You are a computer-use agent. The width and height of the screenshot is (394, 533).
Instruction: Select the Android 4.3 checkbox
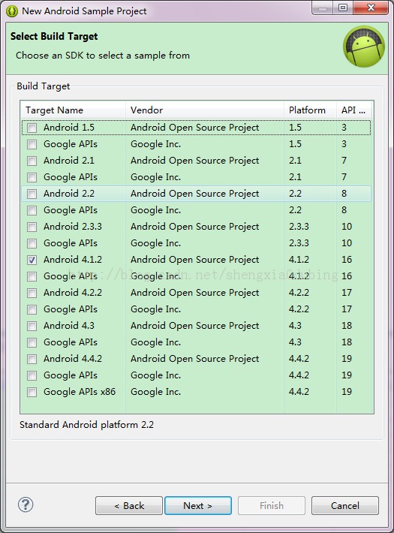(x=32, y=326)
